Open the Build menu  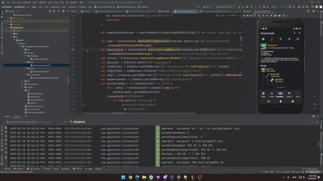(50, 2)
